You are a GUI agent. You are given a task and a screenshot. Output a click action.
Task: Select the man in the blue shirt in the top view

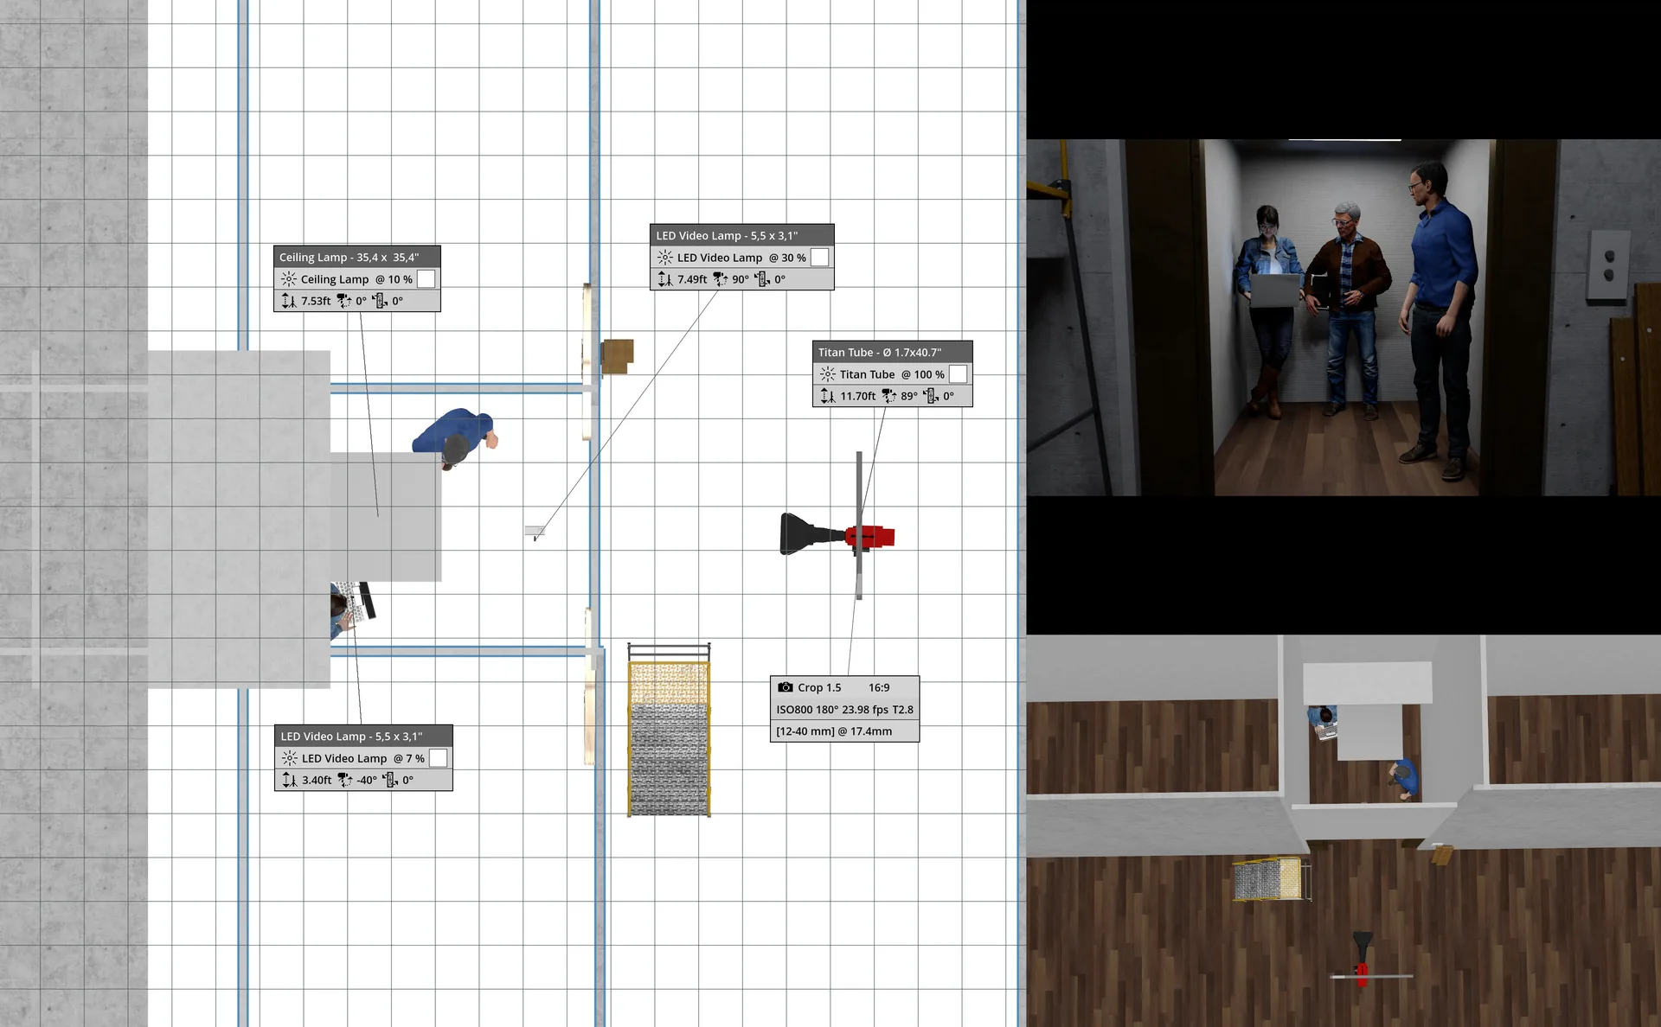click(456, 437)
